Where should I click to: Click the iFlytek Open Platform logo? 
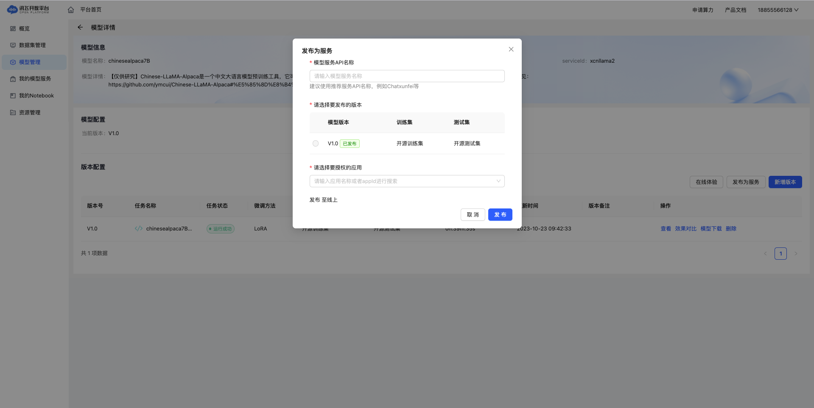coord(28,9)
